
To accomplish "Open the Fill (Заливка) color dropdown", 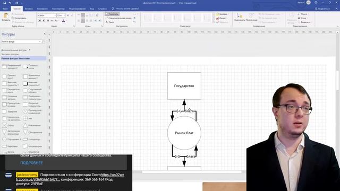I will (222, 14).
